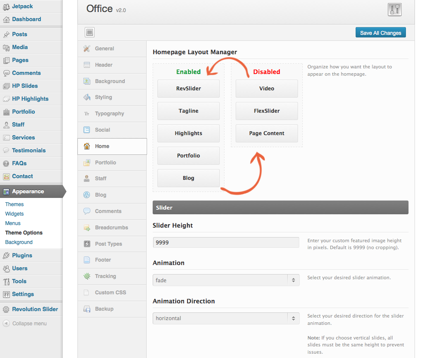424x358 pixels.
Task: Click the FAQs question mark icon
Action: tap(6, 164)
